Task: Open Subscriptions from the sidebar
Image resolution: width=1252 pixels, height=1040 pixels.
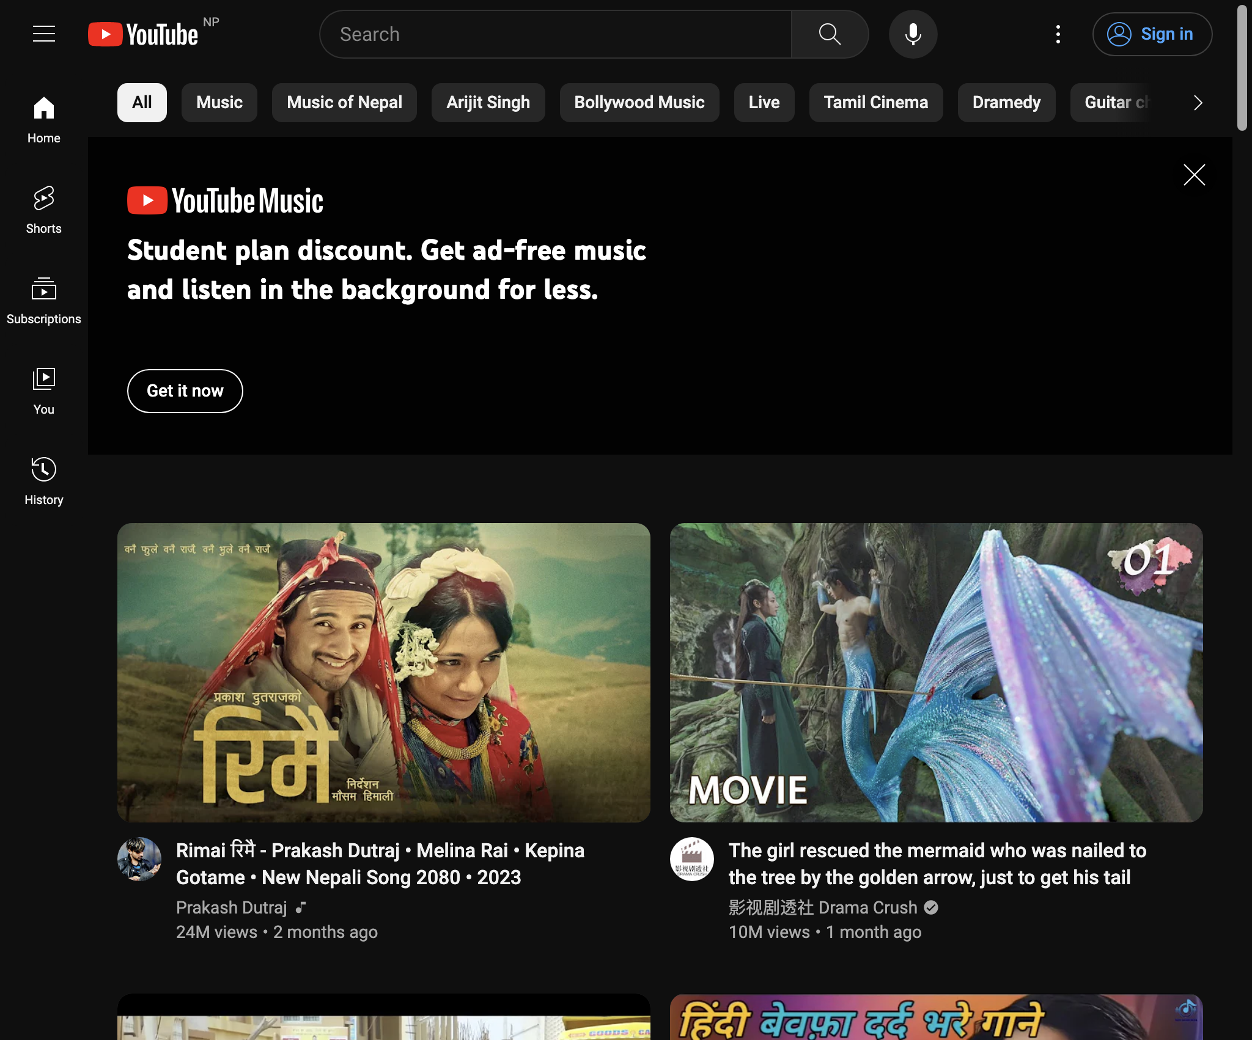Action: [x=44, y=301]
